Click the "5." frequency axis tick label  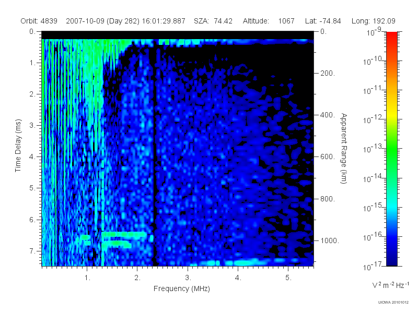[x=288, y=278]
